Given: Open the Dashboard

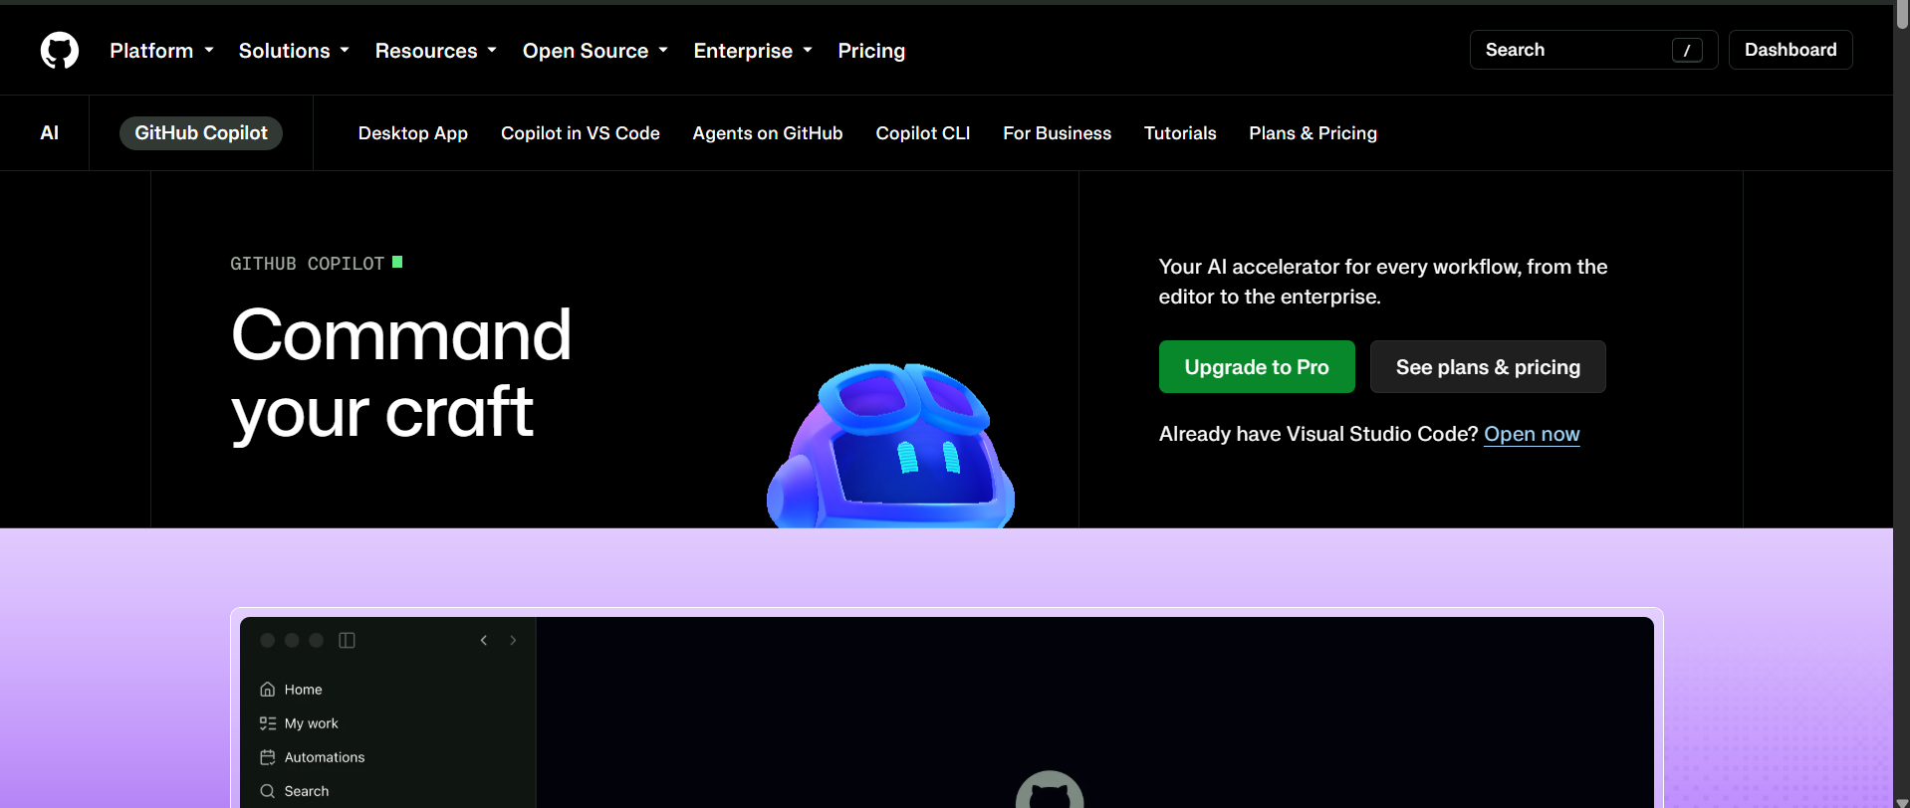Looking at the screenshot, I should click(x=1791, y=50).
